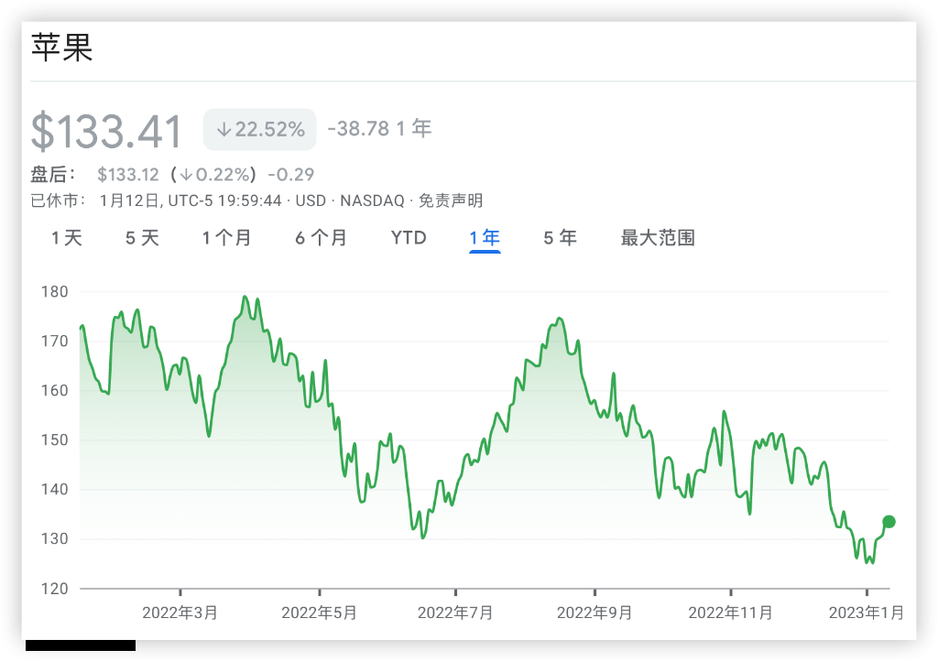The height and width of the screenshot is (661, 938).
Task: Click the 2022年5月 axis label
Action: [x=319, y=612]
